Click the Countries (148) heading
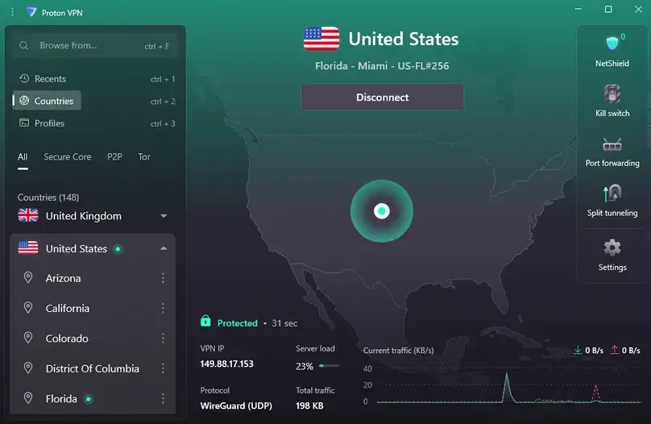 pyautogui.click(x=48, y=197)
